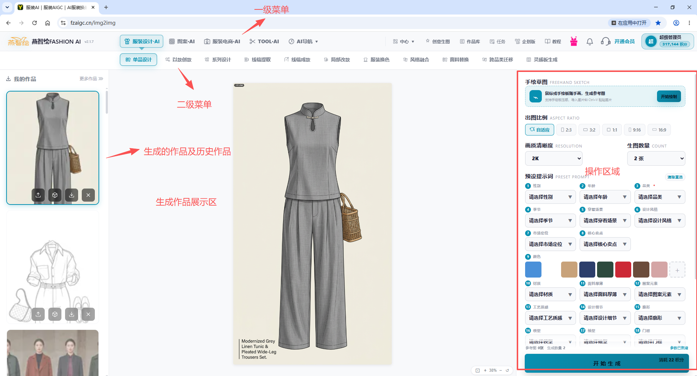697x376 pixels.
Task: Expand the 请选择材质 dropdown
Action: (x=551, y=294)
